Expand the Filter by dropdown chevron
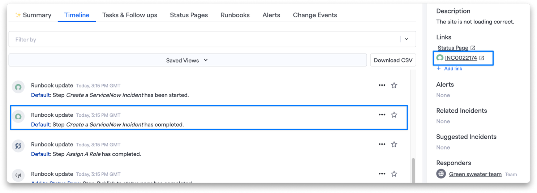Screen dimensions: 537x193 tap(407, 39)
